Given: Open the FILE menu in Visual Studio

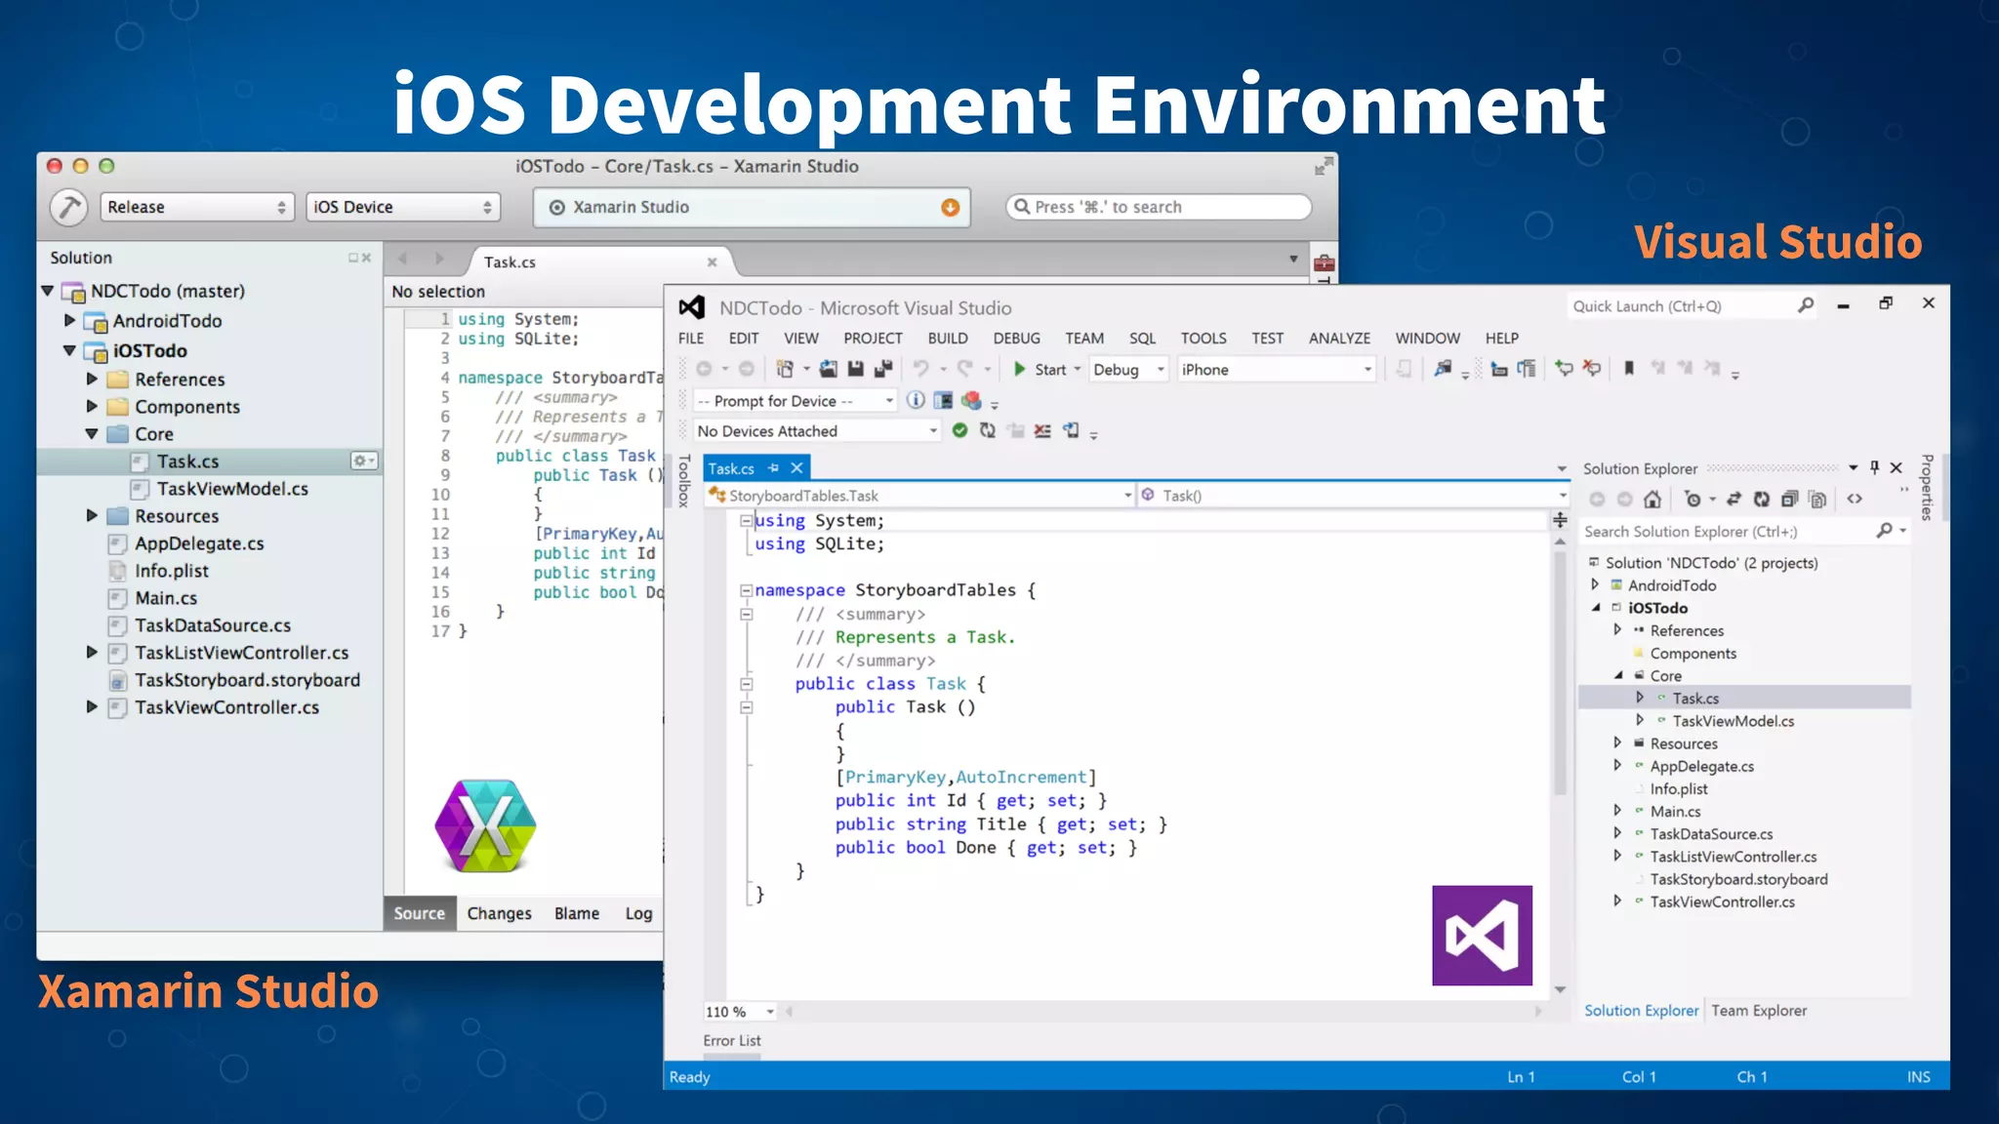Looking at the screenshot, I should coord(691,338).
